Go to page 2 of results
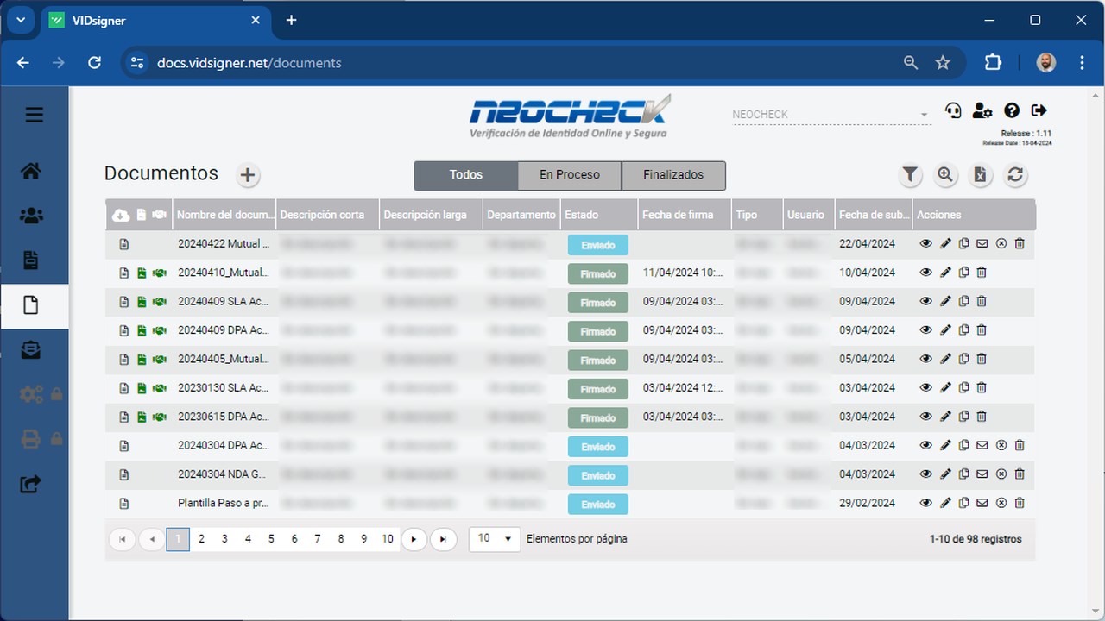 tap(201, 539)
